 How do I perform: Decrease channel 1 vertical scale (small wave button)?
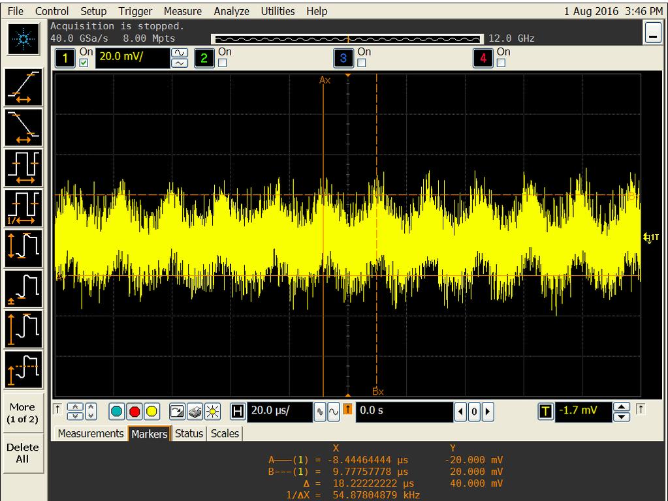click(x=180, y=63)
